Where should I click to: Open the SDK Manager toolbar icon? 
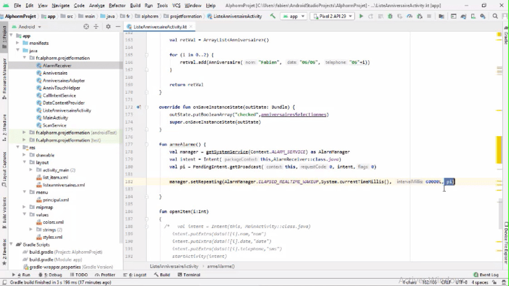(x=483, y=15)
